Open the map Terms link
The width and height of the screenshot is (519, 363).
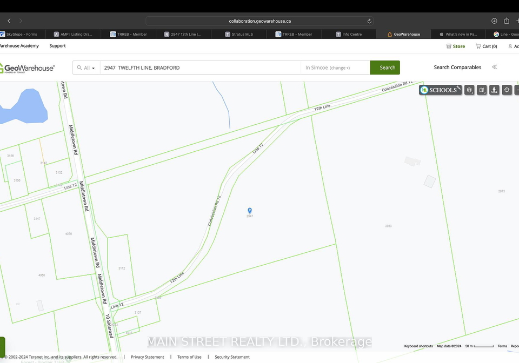click(502, 346)
